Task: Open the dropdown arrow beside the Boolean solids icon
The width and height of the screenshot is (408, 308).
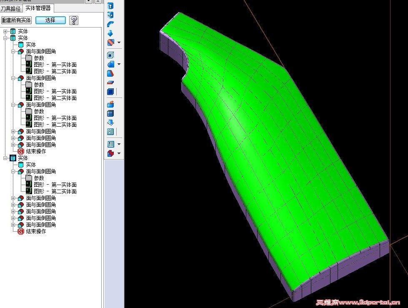Action: pyautogui.click(x=119, y=153)
